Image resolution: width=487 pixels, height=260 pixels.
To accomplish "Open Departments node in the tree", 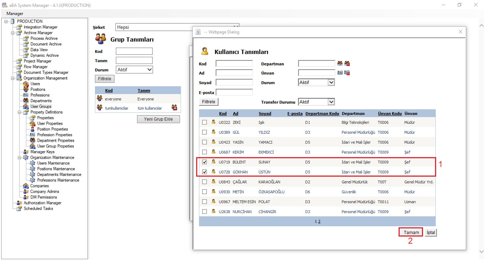I will coord(41,101).
